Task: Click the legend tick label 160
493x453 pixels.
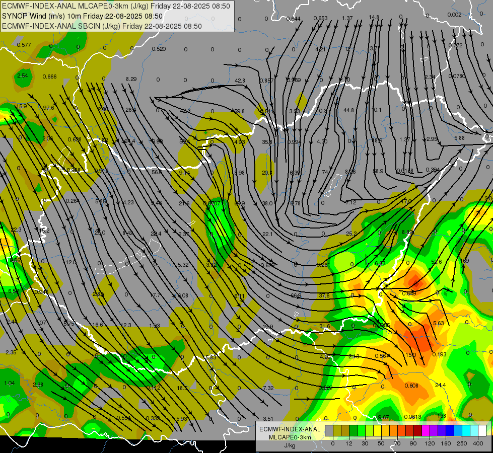Action: point(446,443)
